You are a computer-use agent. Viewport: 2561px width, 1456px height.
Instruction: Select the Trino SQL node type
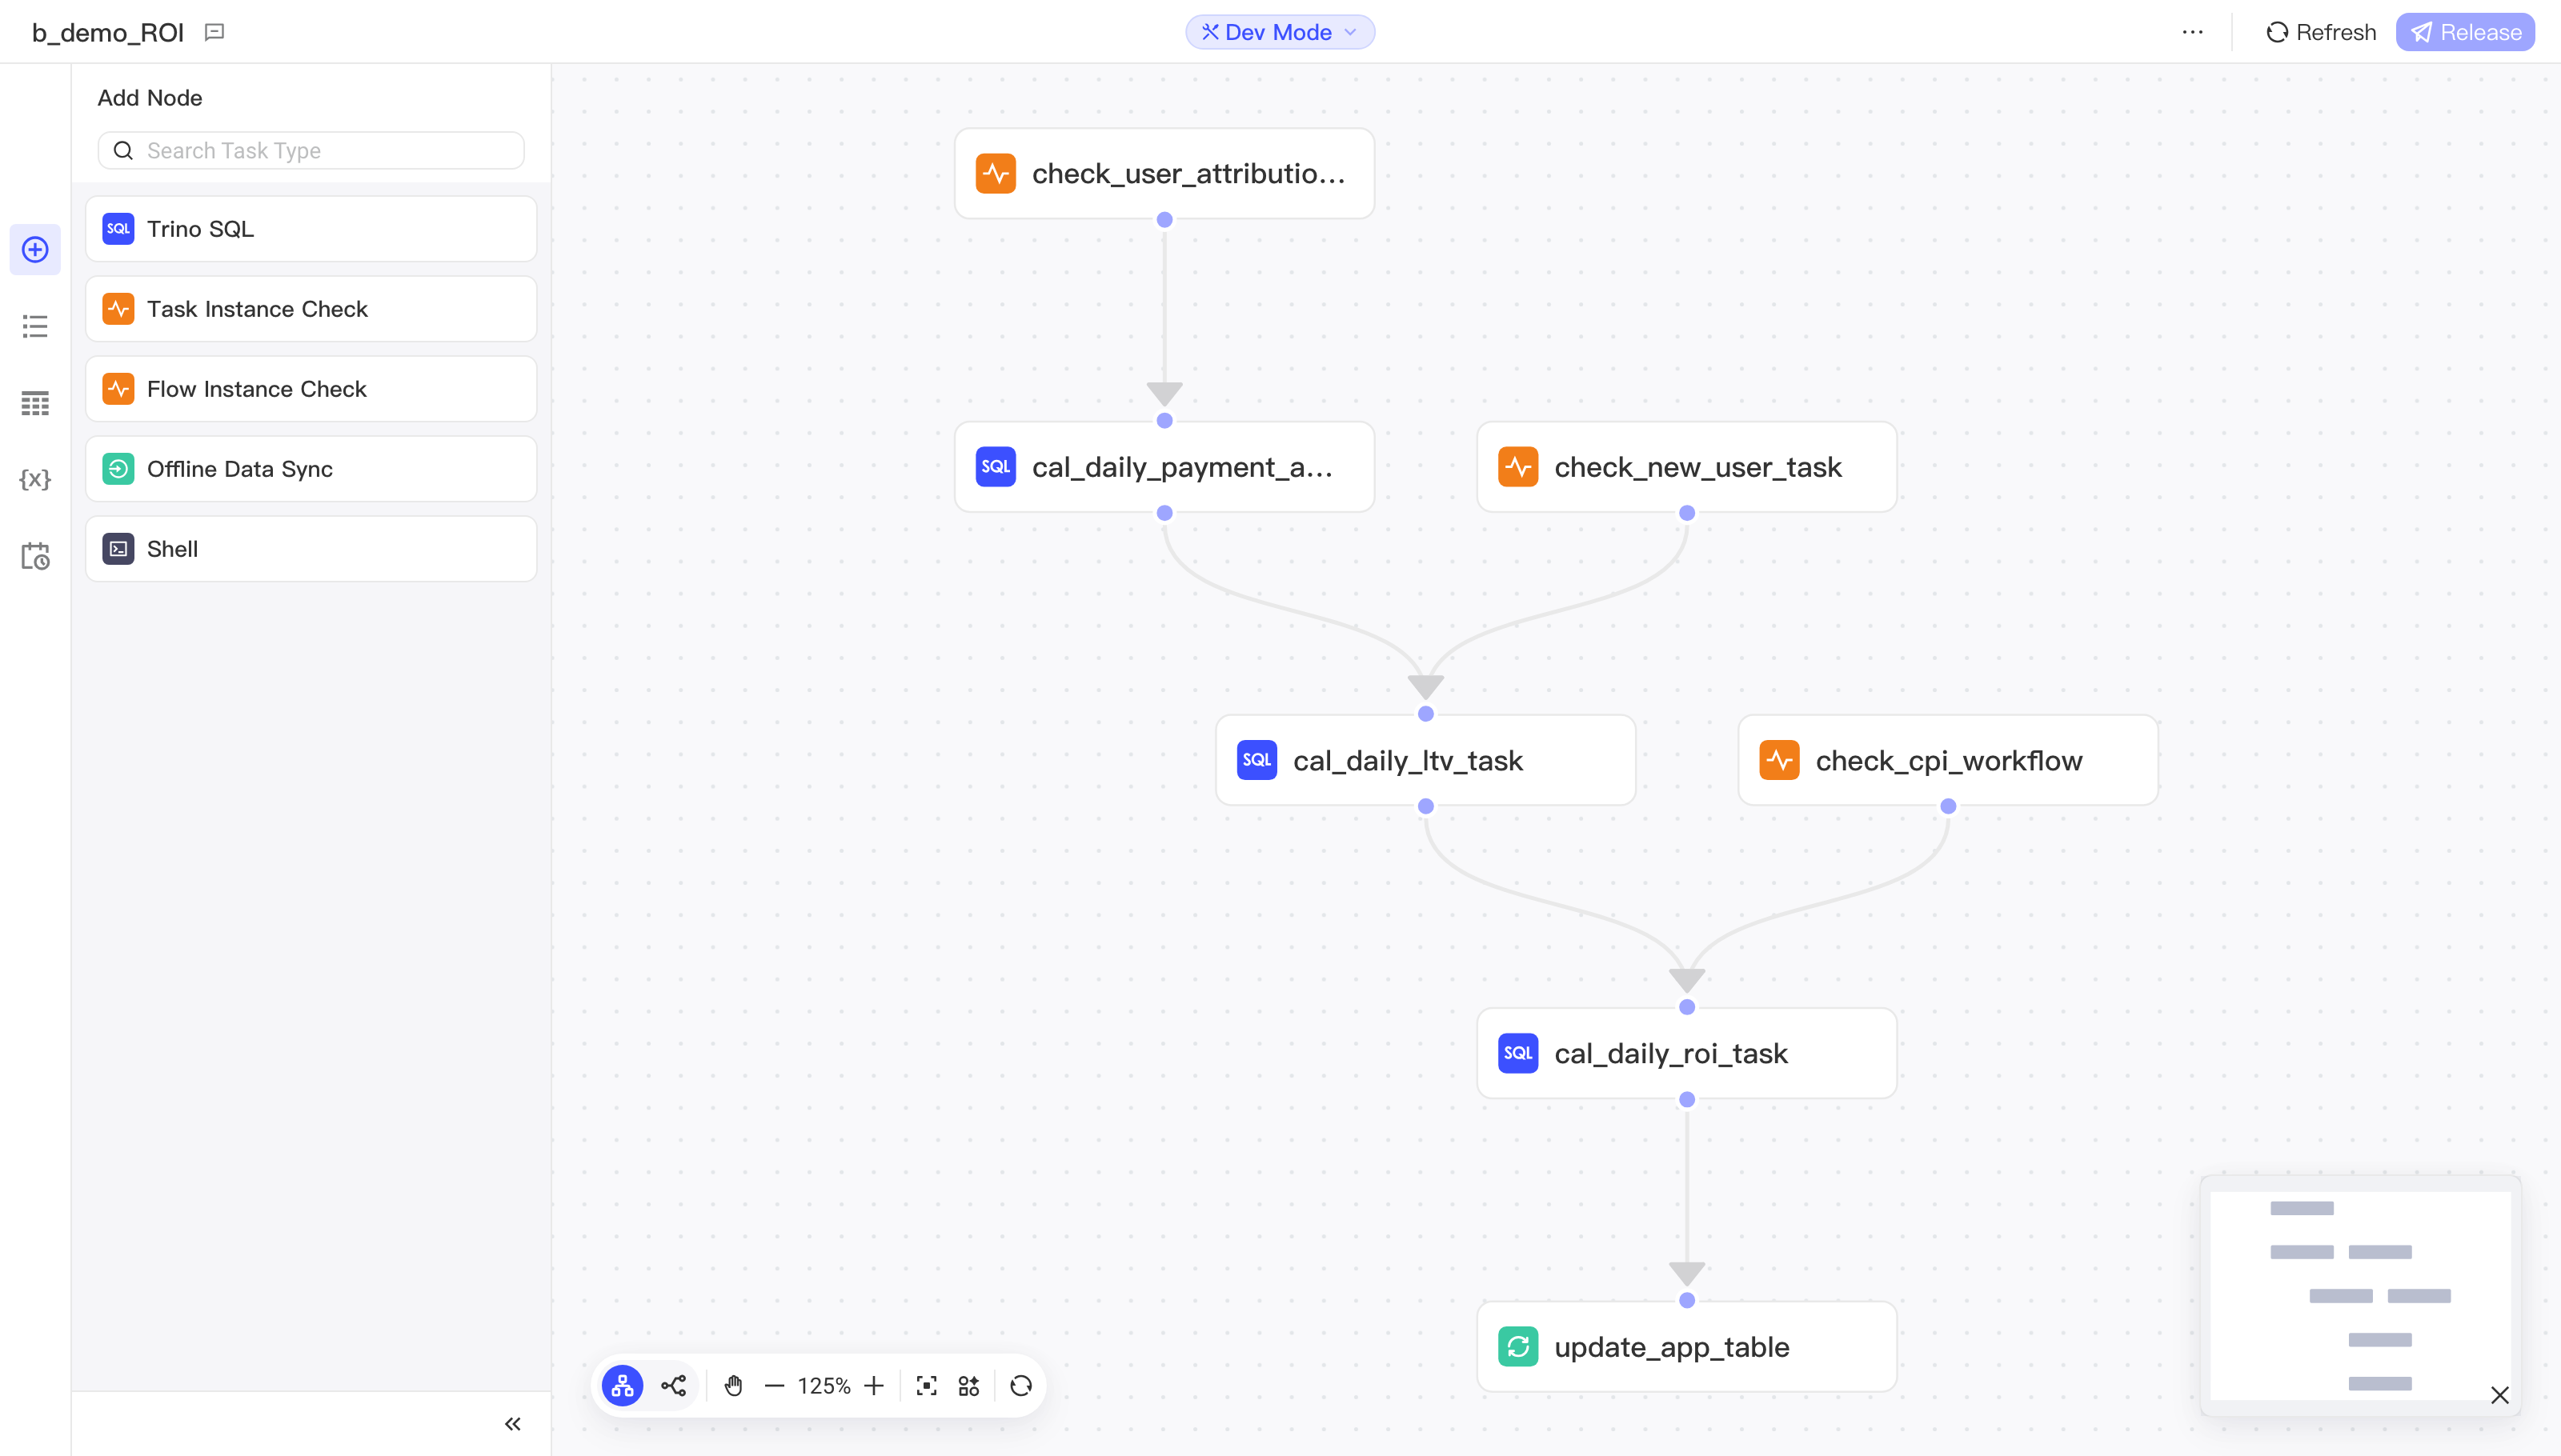(311, 229)
